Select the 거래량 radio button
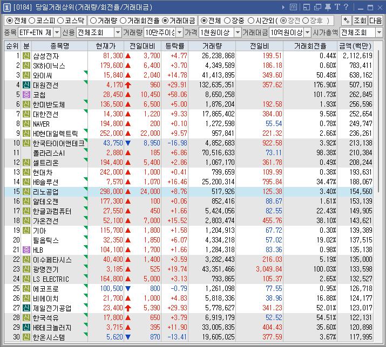Image resolution: width=386 pixels, height=347 pixels. [93, 20]
